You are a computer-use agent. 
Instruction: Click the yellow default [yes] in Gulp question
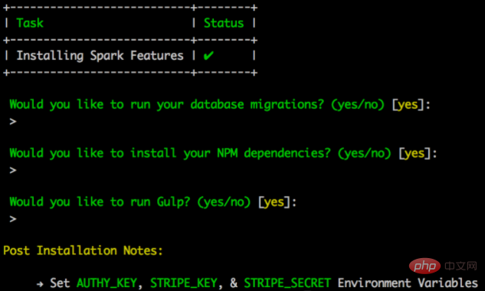274,202
